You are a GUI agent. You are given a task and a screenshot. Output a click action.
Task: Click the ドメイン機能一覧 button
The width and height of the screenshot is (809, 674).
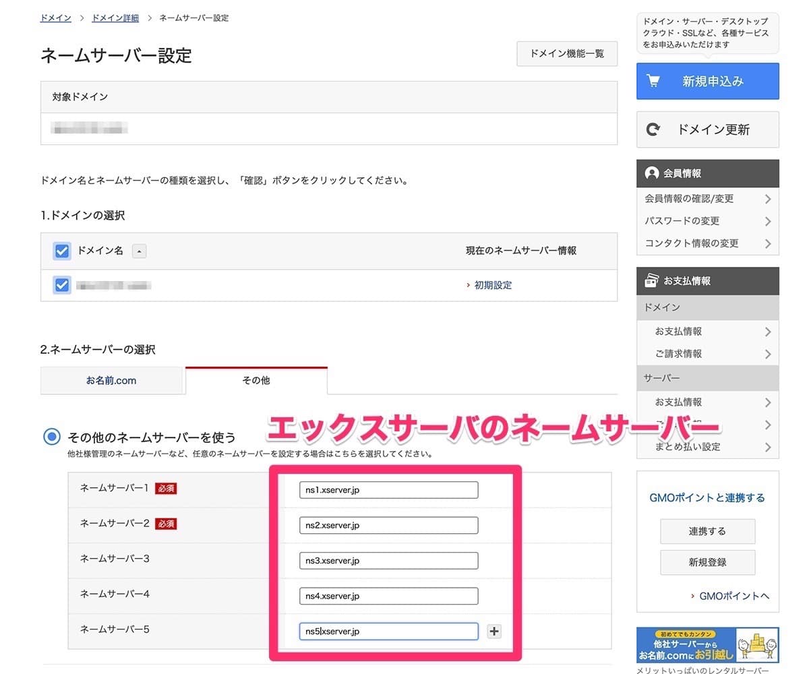(x=566, y=53)
